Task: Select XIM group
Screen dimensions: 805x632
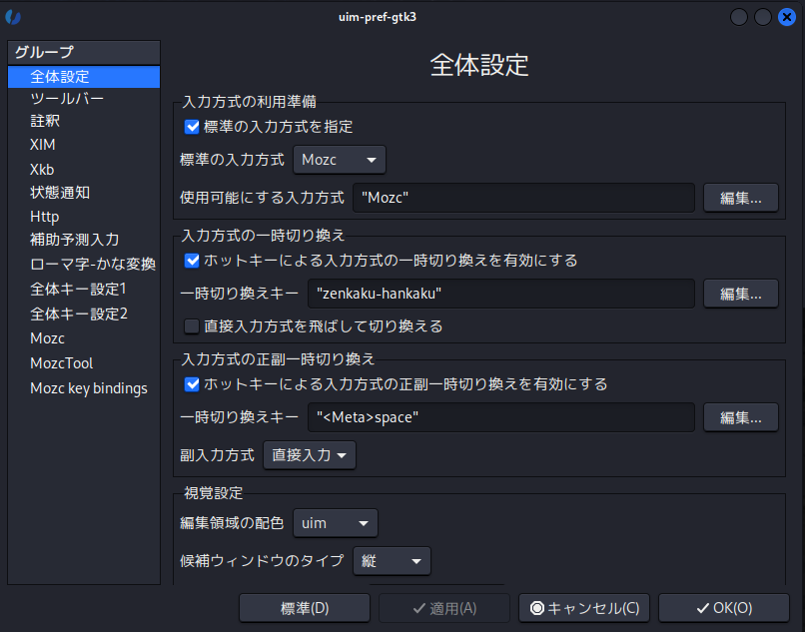Action: tap(84, 145)
